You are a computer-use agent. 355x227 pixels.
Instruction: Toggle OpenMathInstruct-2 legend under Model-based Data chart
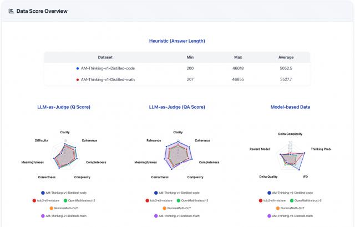pos(306,200)
